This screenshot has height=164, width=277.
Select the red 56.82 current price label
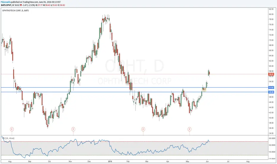point(271,74)
